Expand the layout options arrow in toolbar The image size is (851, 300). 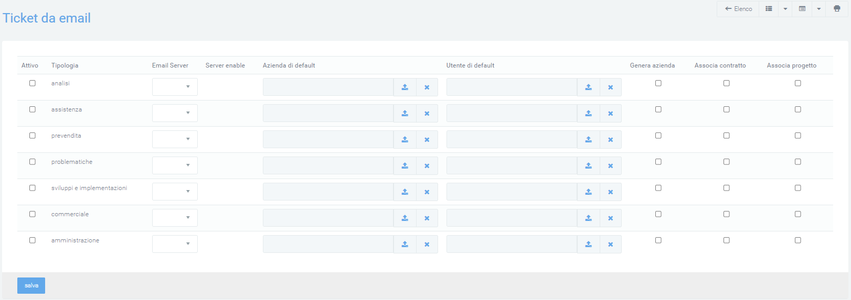tap(819, 9)
